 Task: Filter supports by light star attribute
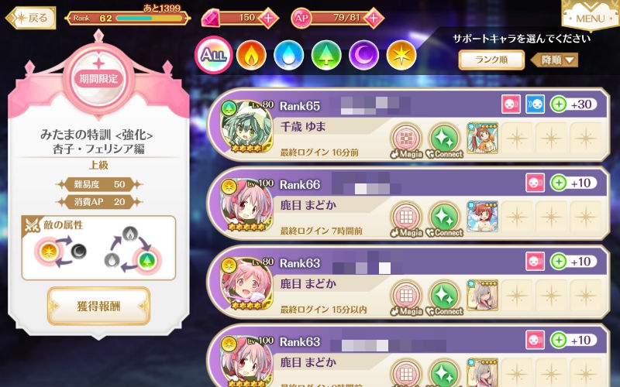pos(401,55)
